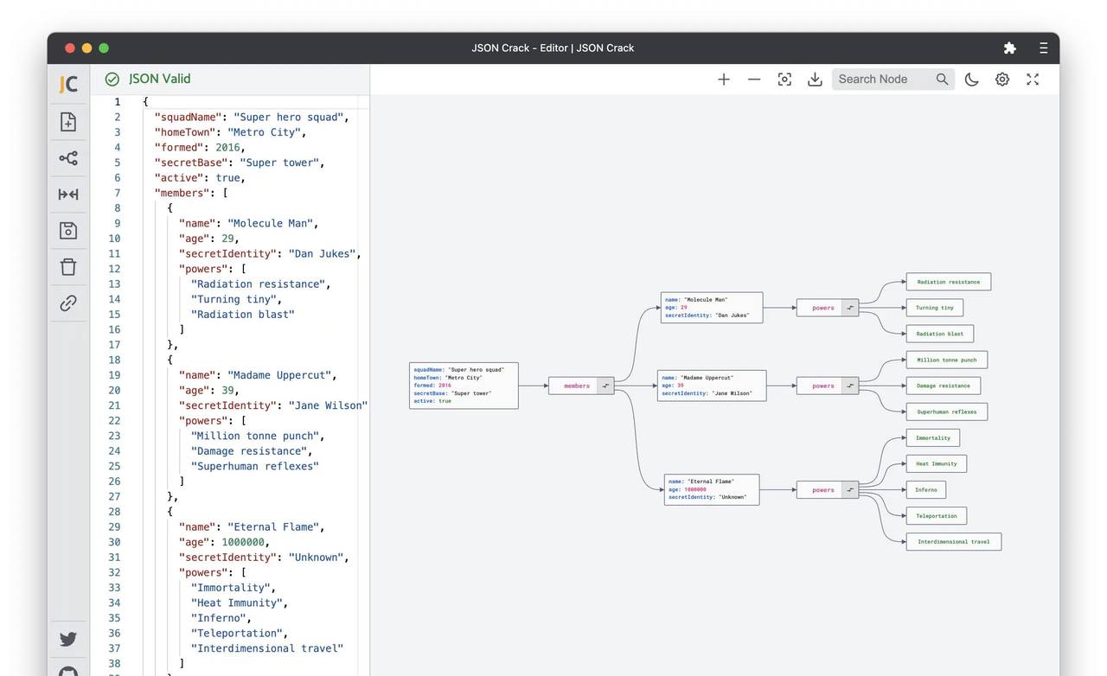Click the Search Node input field
This screenshot has height=676, width=1107.
pos(882,80)
